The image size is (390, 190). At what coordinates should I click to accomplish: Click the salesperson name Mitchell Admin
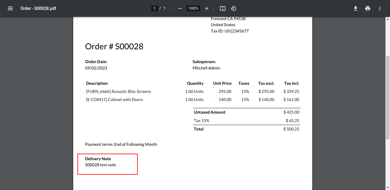206,68
